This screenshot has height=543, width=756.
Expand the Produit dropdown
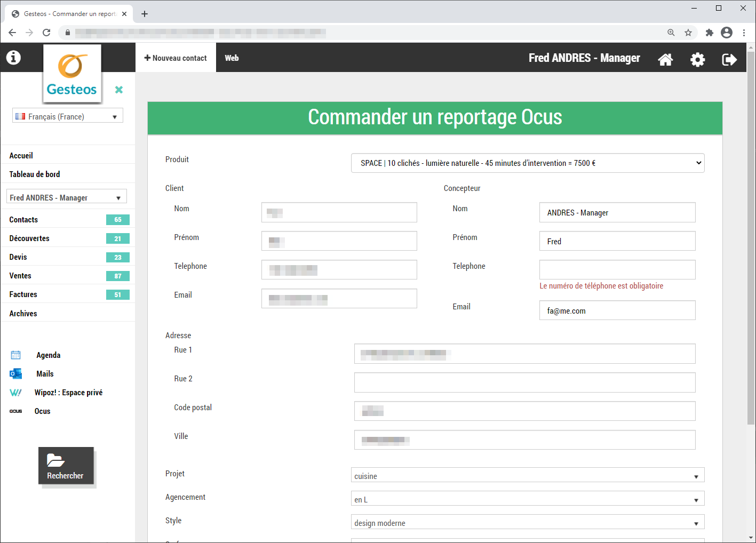pyautogui.click(x=527, y=163)
